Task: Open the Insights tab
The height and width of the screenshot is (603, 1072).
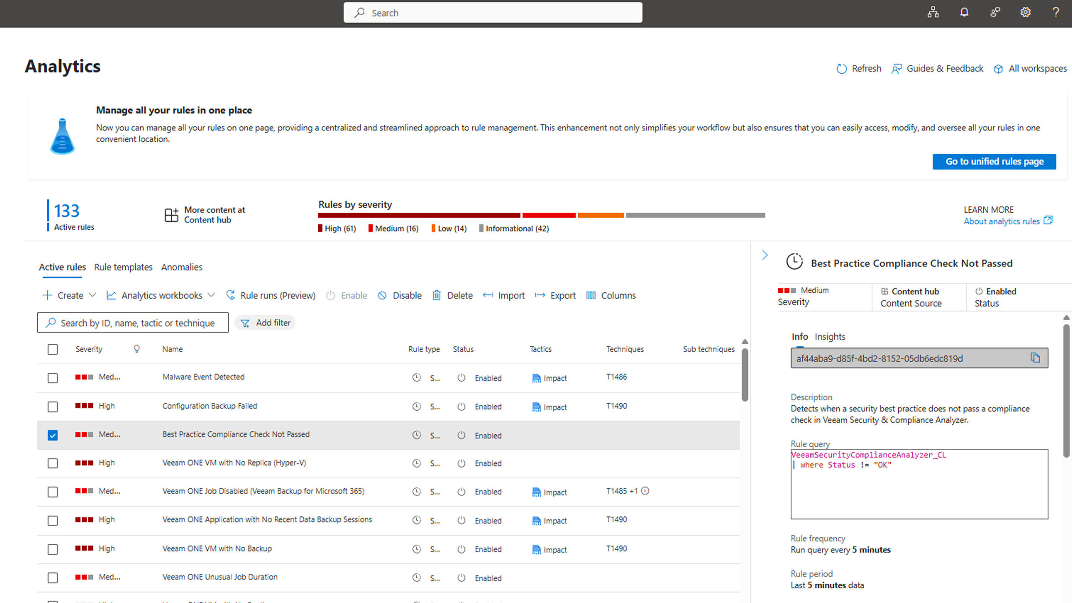Action: (830, 337)
